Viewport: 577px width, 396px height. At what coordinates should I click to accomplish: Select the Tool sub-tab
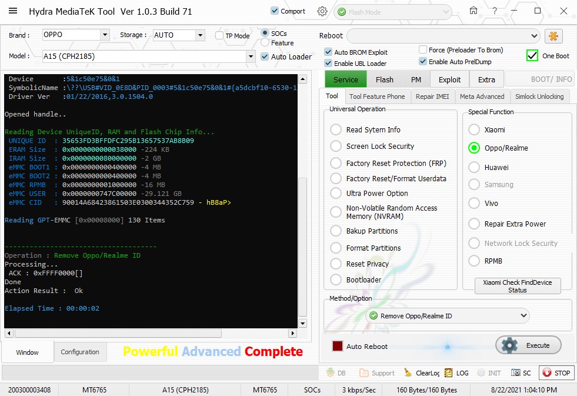coord(332,96)
